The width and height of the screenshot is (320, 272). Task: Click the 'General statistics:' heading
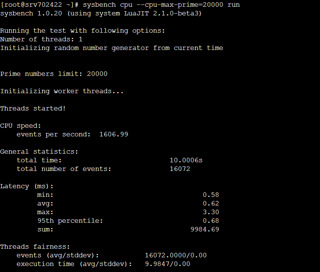tap(39, 152)
